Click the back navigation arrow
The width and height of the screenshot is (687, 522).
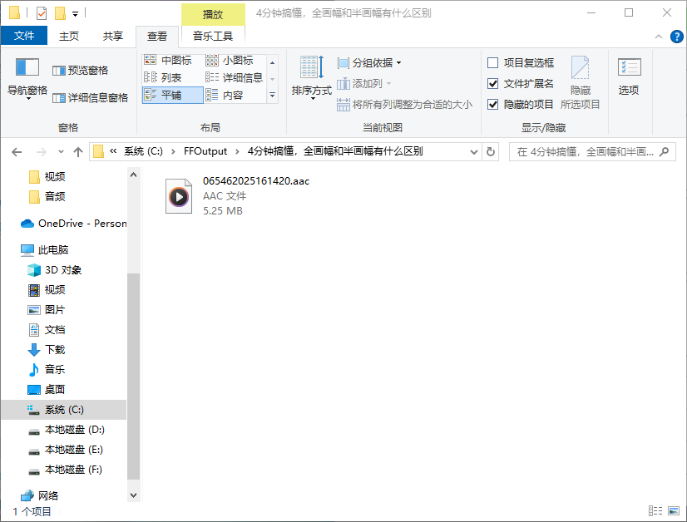tap(17, 151)
